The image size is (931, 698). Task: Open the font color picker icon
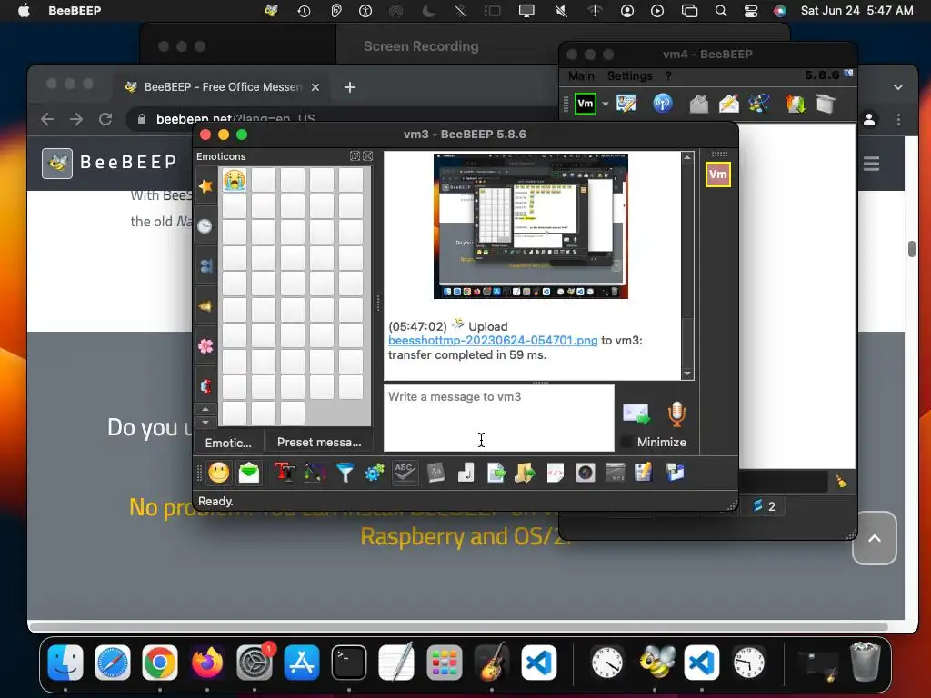click(315, 473)
